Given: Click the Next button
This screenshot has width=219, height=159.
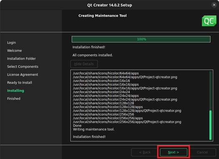Looking at the screenshot, I should [174, 152].
